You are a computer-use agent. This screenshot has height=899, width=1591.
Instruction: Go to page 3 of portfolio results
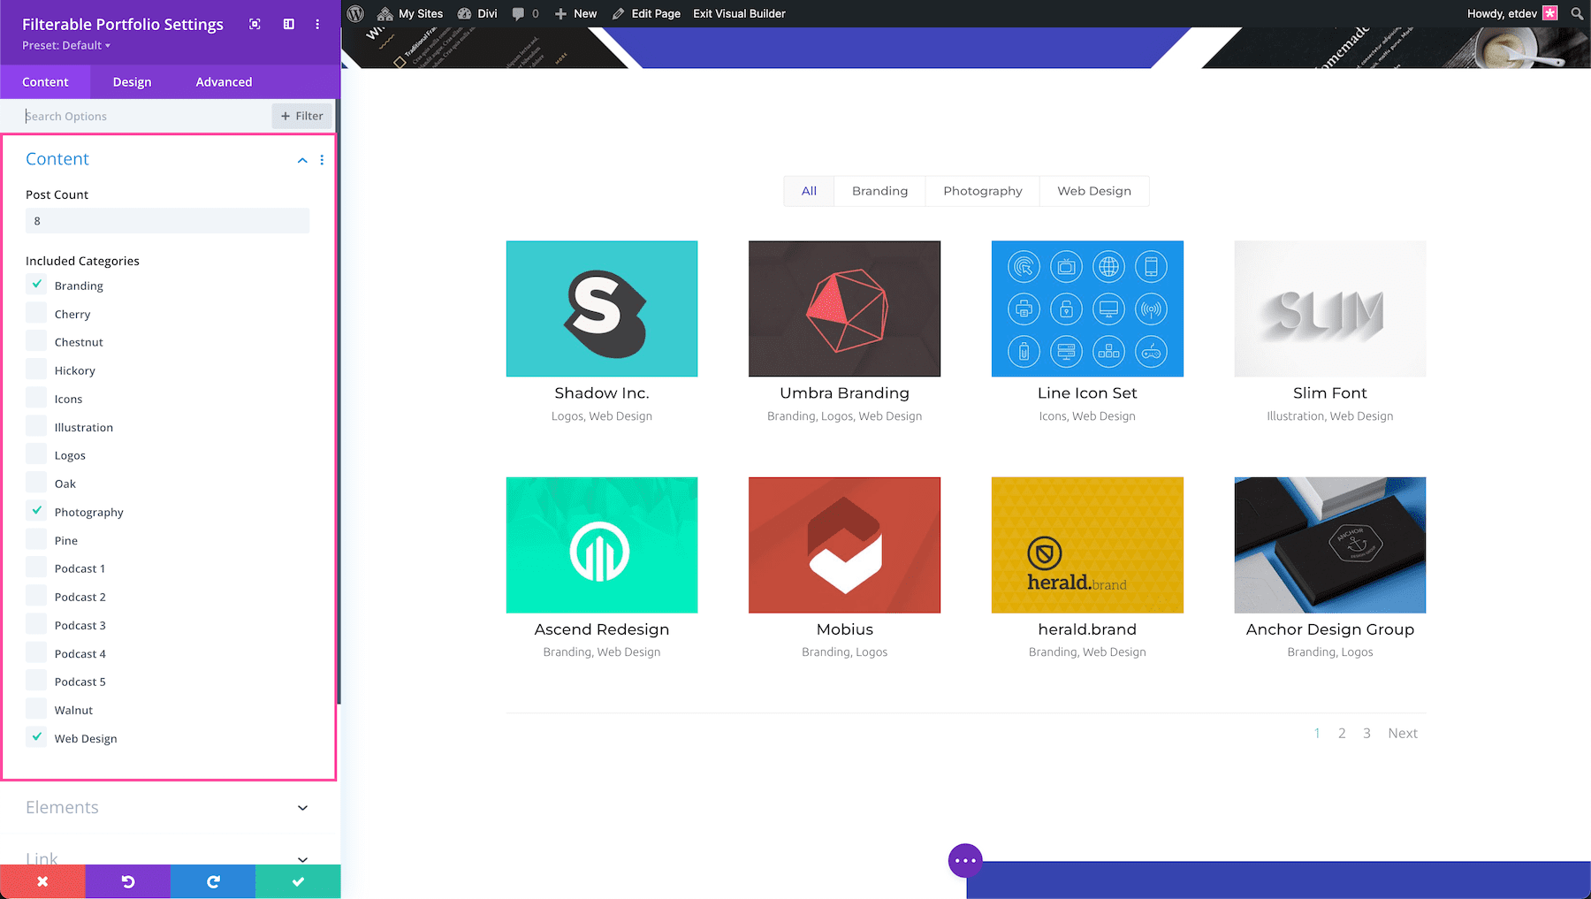pos(1366,733)
